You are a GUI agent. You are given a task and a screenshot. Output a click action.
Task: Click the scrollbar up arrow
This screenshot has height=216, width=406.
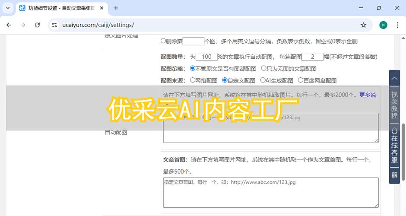403,38
